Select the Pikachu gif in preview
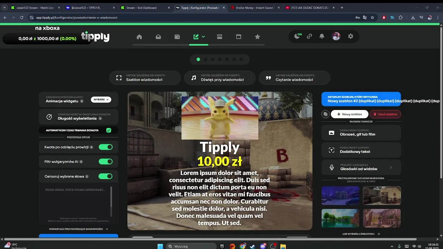 pos(220,118)
